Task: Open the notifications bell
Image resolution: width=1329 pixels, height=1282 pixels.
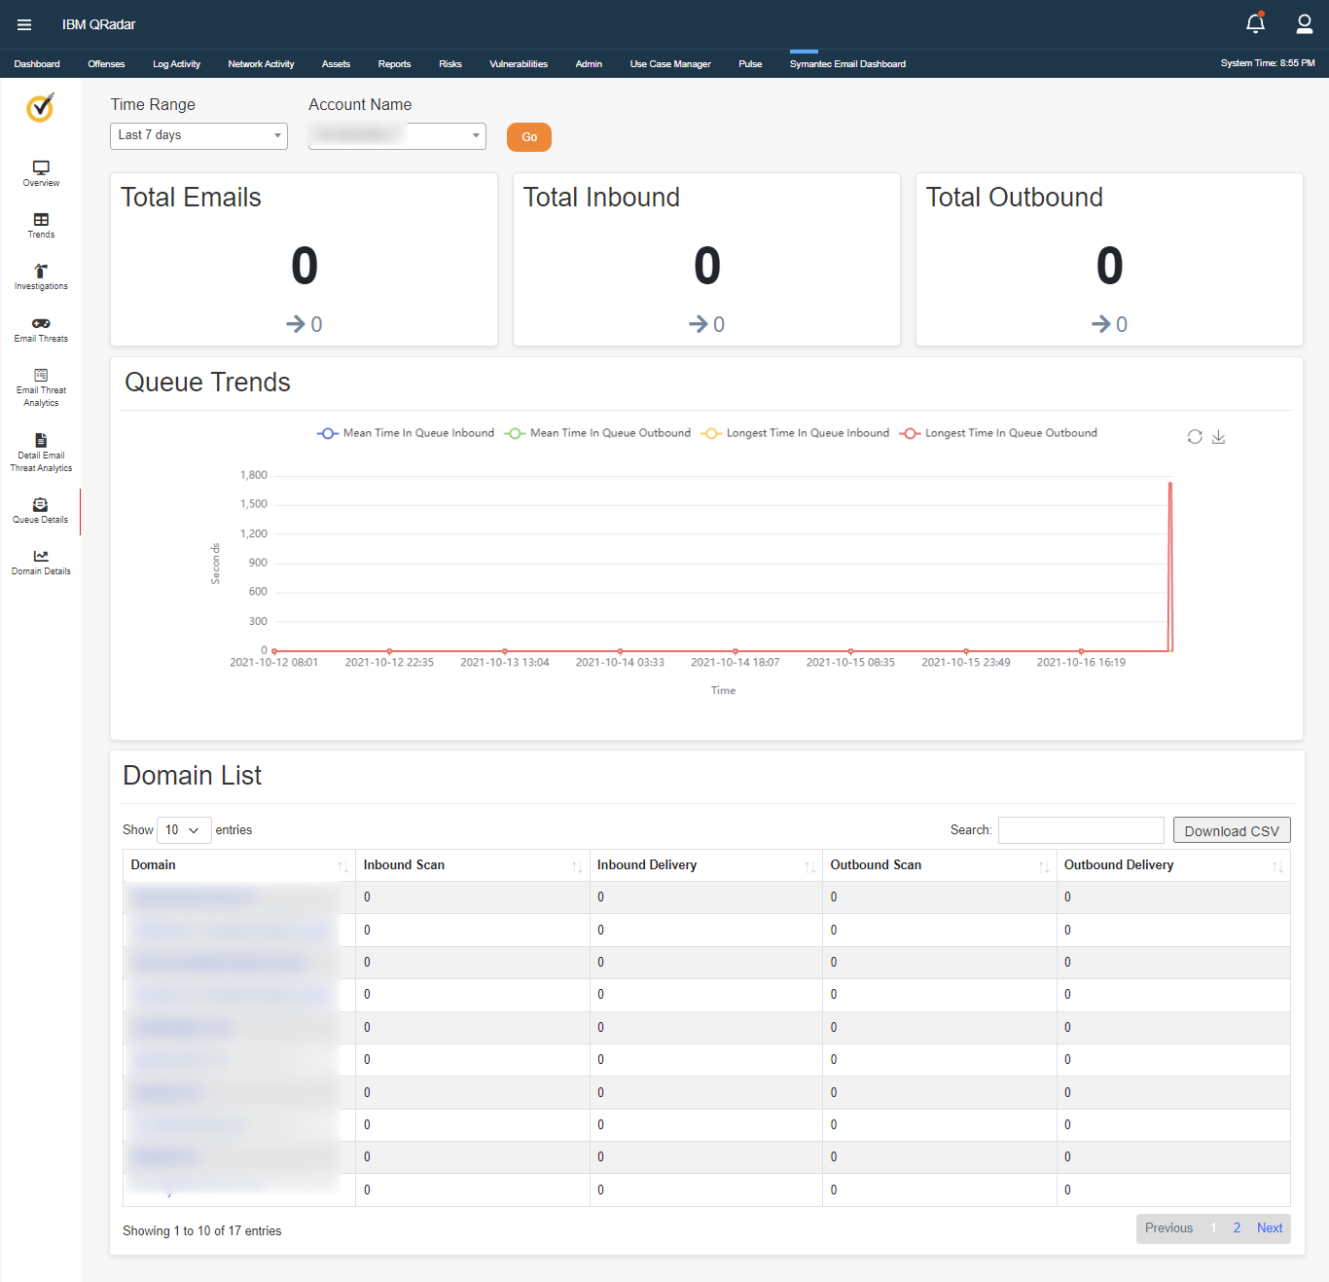Action: [x=1255, y=22]
